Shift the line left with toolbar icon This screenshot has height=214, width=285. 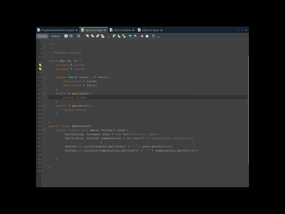[130, 36]
